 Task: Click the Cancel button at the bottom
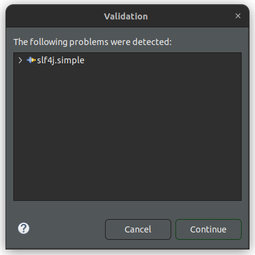click(x=138, y=229)
